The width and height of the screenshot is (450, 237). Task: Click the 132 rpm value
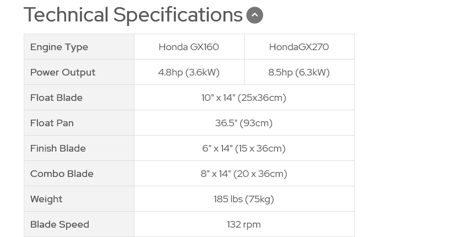coord(244,224)
